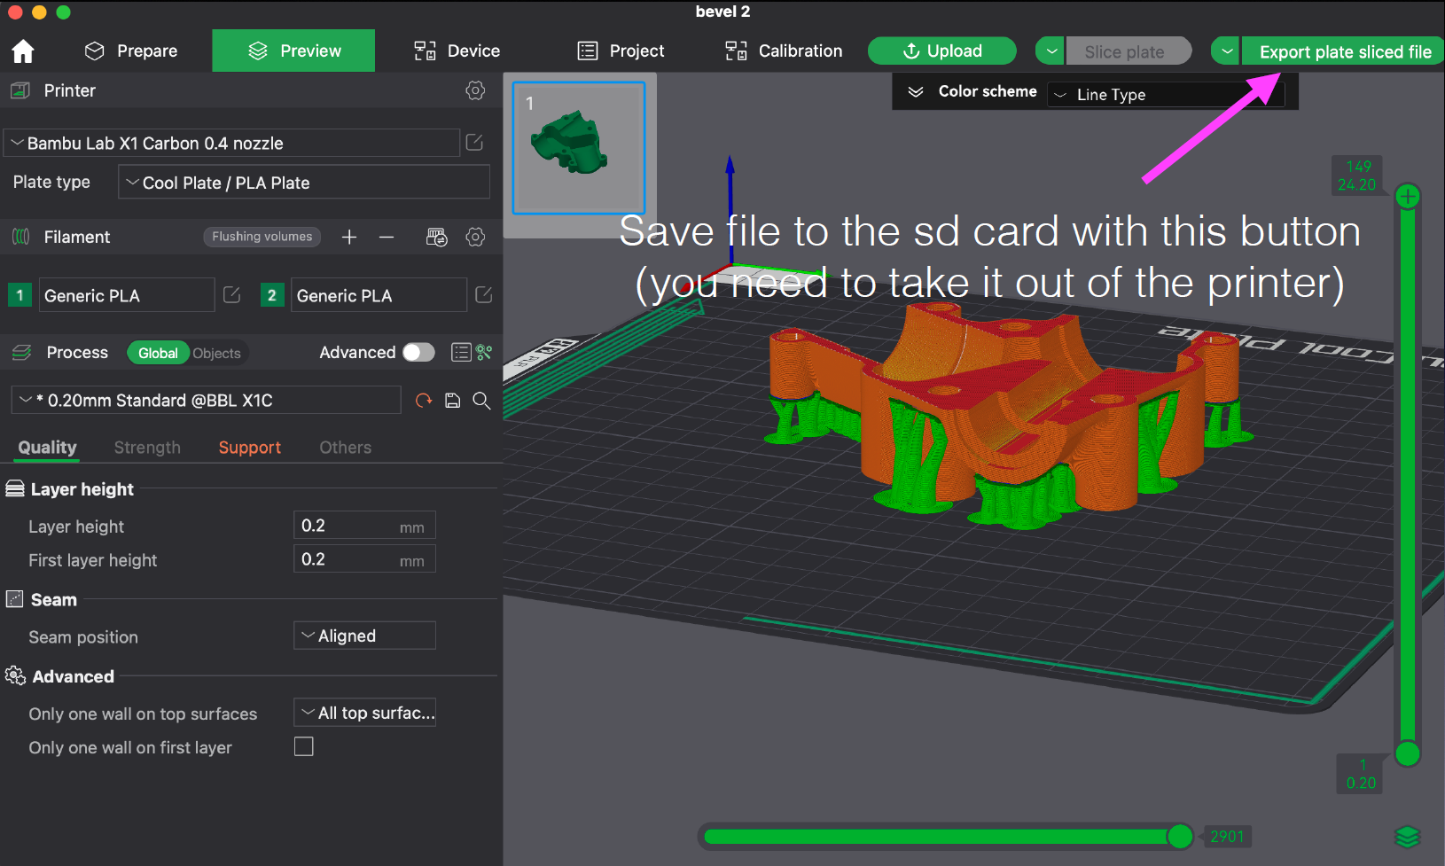Save the process preset icon
The image size is (1445, 866).
453,401
